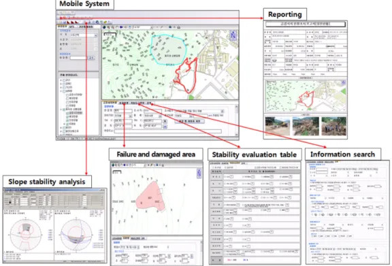Tick first top-right checkbox in Stability evaluation table
Image resolution: width=392 pixels, height=266 pixels.
pyautogui.click(x=255, y=167)
